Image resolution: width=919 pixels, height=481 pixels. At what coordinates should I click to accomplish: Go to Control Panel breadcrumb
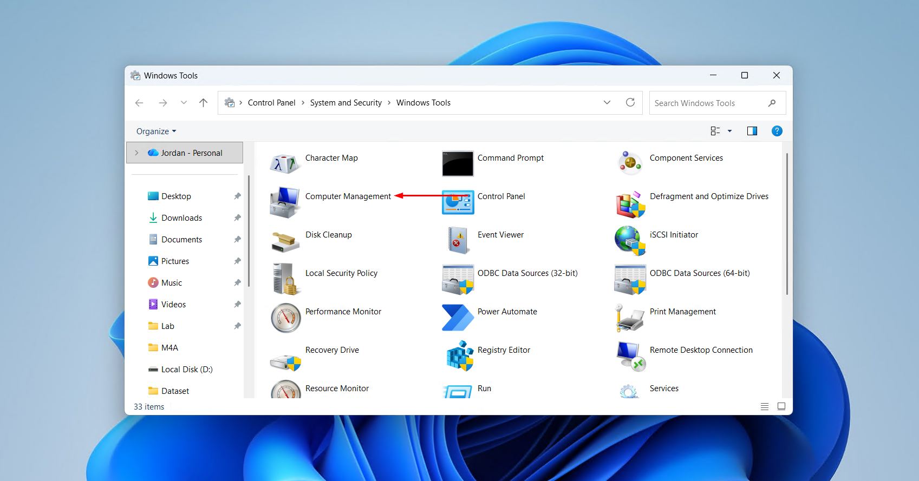click(x=271, y=103)
